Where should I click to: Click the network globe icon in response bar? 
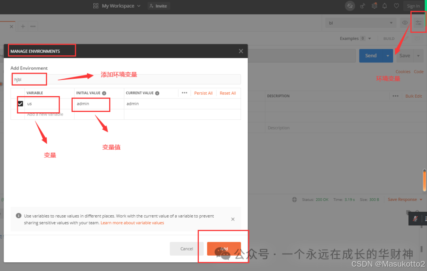pos(295,200)
